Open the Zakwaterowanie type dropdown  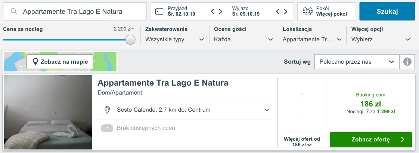coord(175,39)
